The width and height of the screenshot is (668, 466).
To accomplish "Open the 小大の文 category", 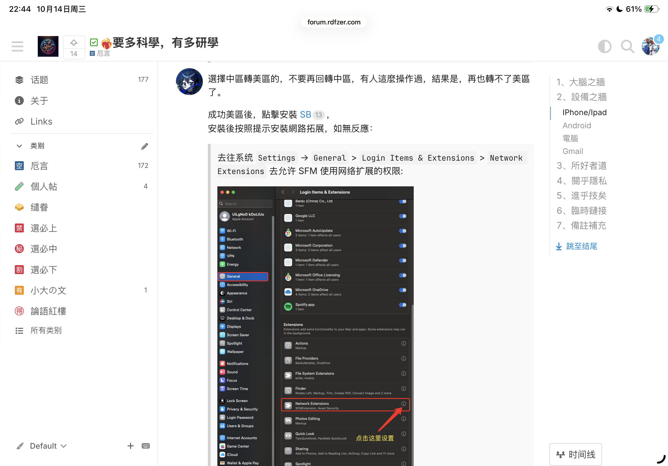I will [81, 290].
